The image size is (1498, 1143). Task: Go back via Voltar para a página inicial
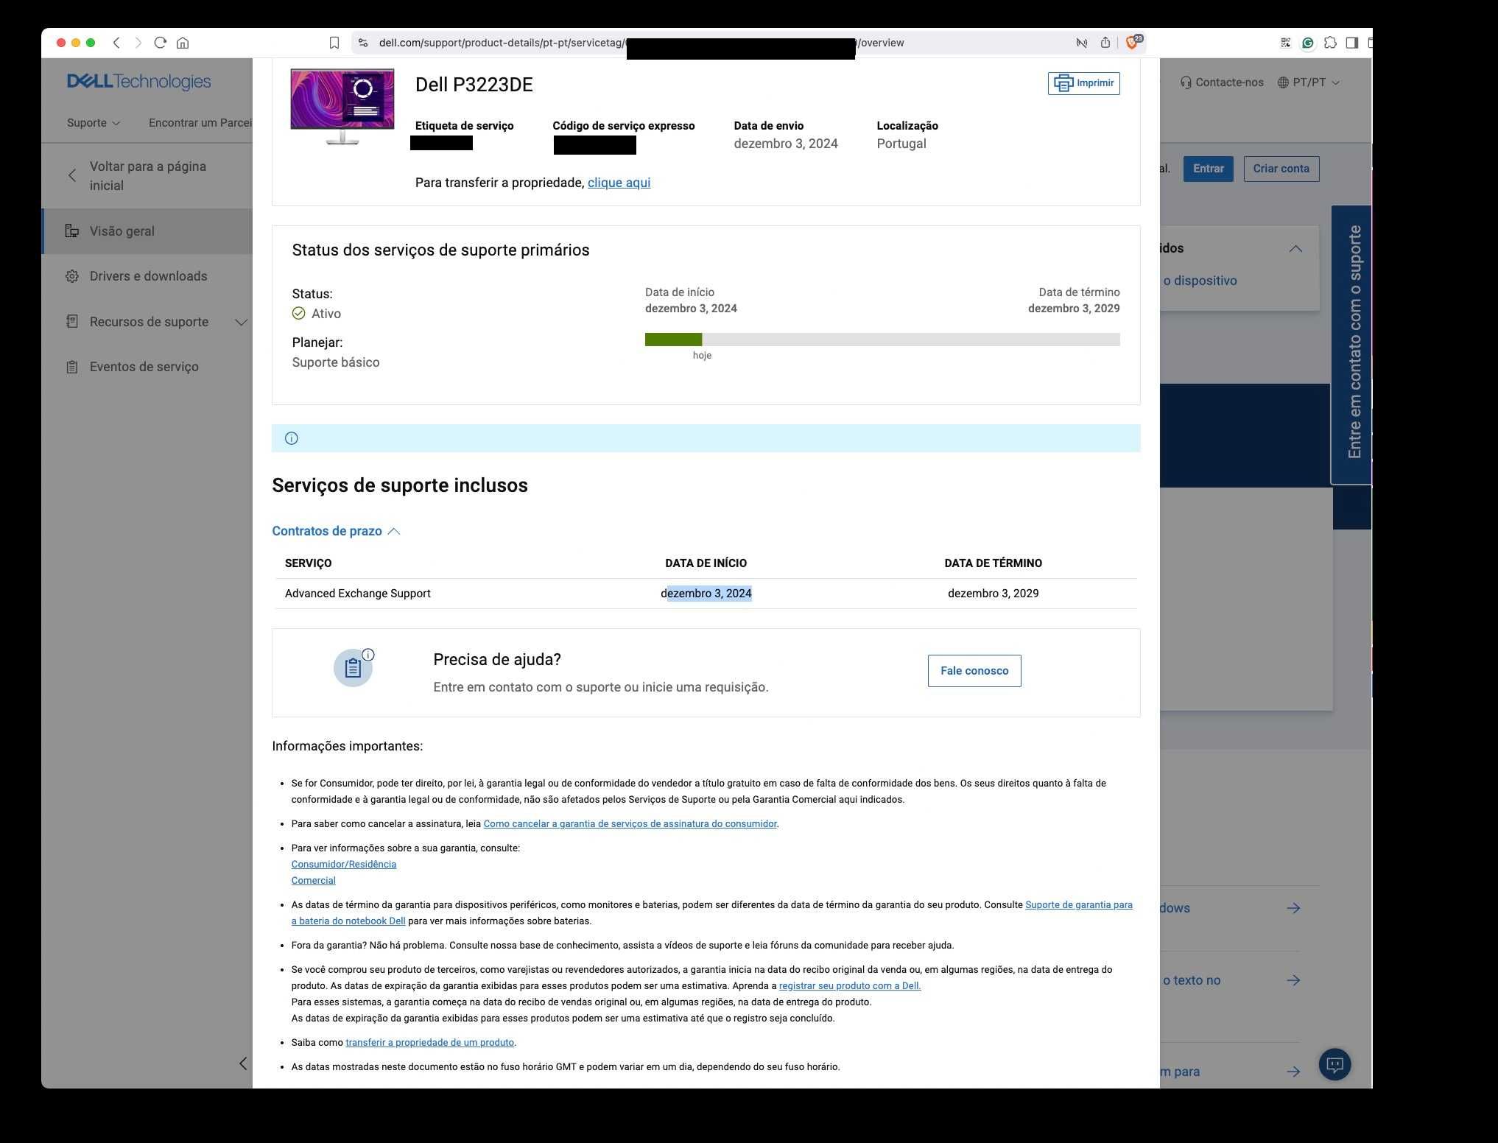[x=147, y=176]
